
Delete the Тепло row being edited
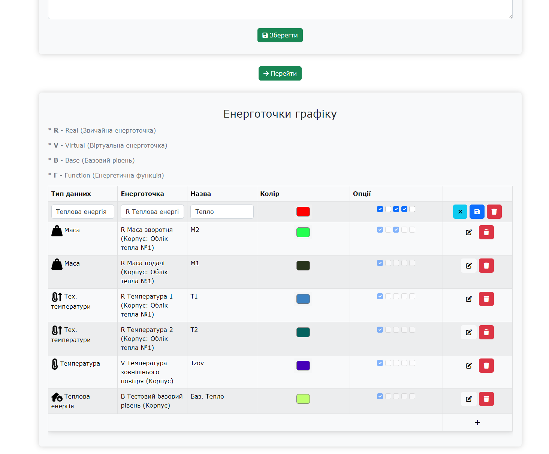(x=494, y=212)
